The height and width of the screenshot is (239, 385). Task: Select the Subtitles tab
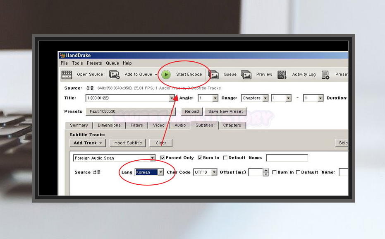(x=204, y=125)
